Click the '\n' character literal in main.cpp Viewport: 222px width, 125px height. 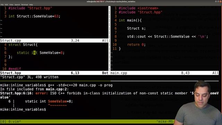[x=202, y=36]
